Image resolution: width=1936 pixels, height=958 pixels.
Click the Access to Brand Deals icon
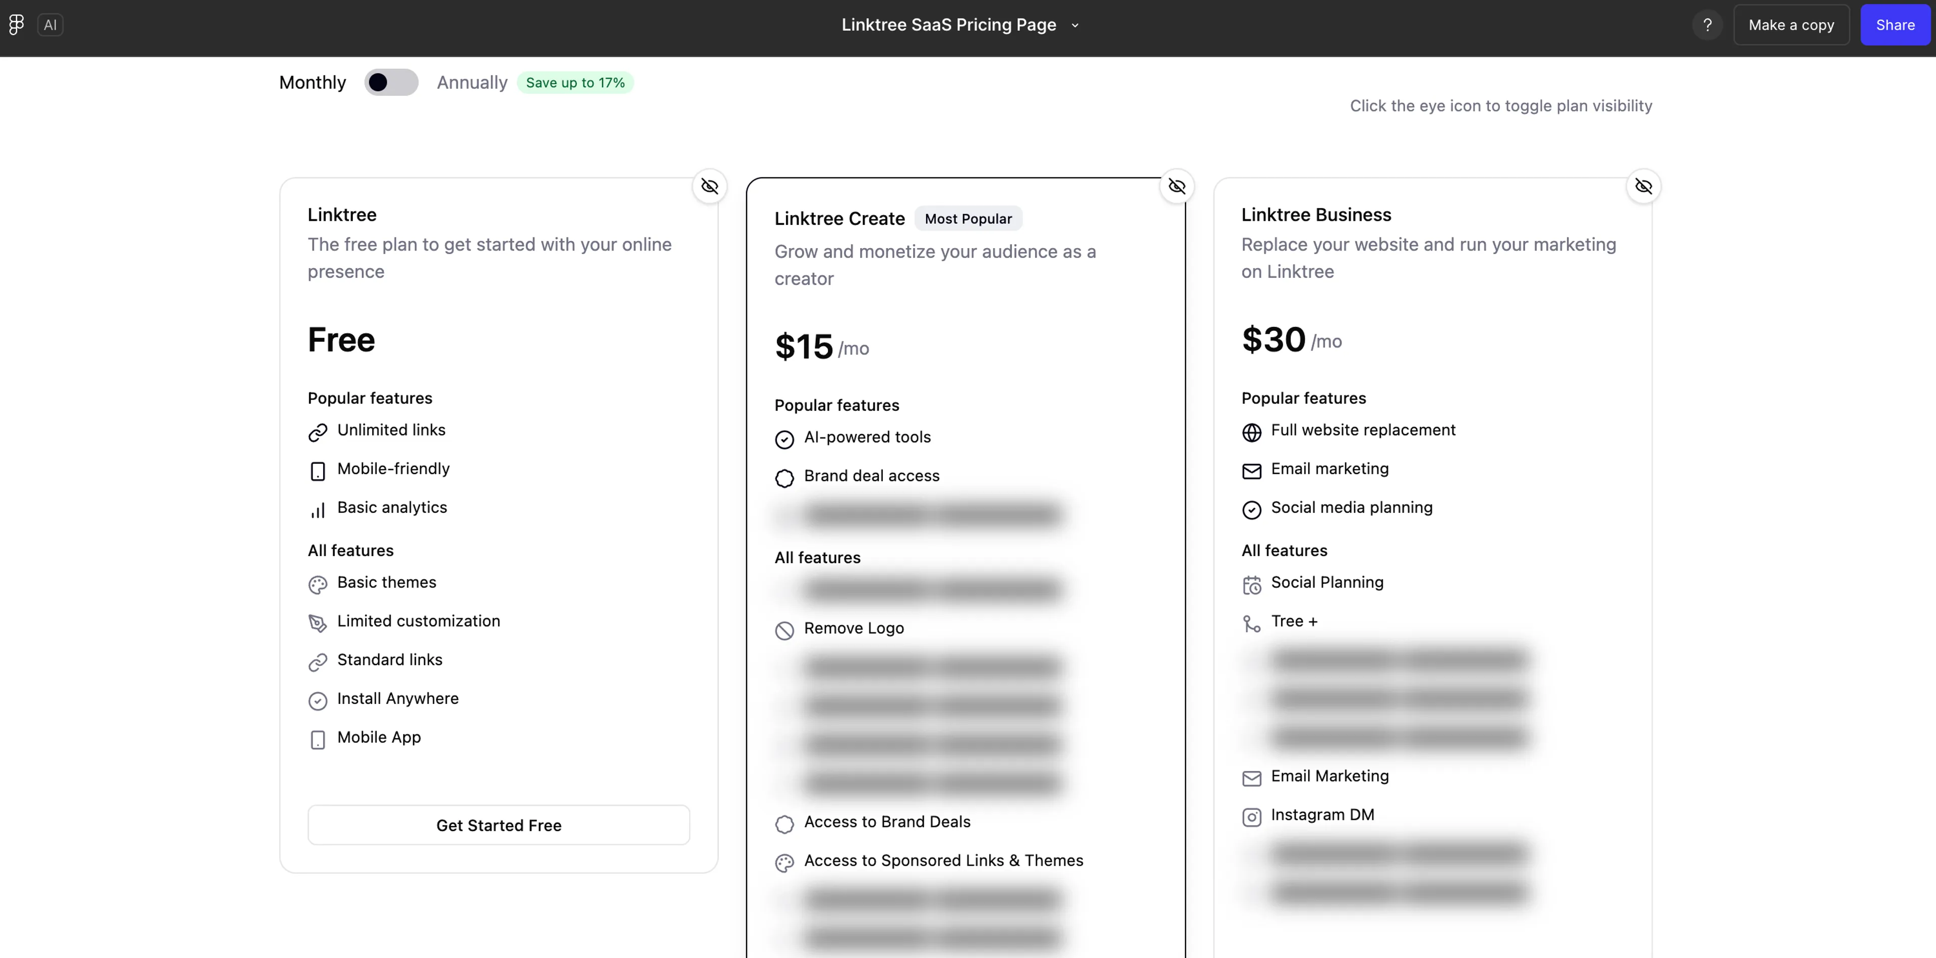pyautogui.click(x=784, y=824)
